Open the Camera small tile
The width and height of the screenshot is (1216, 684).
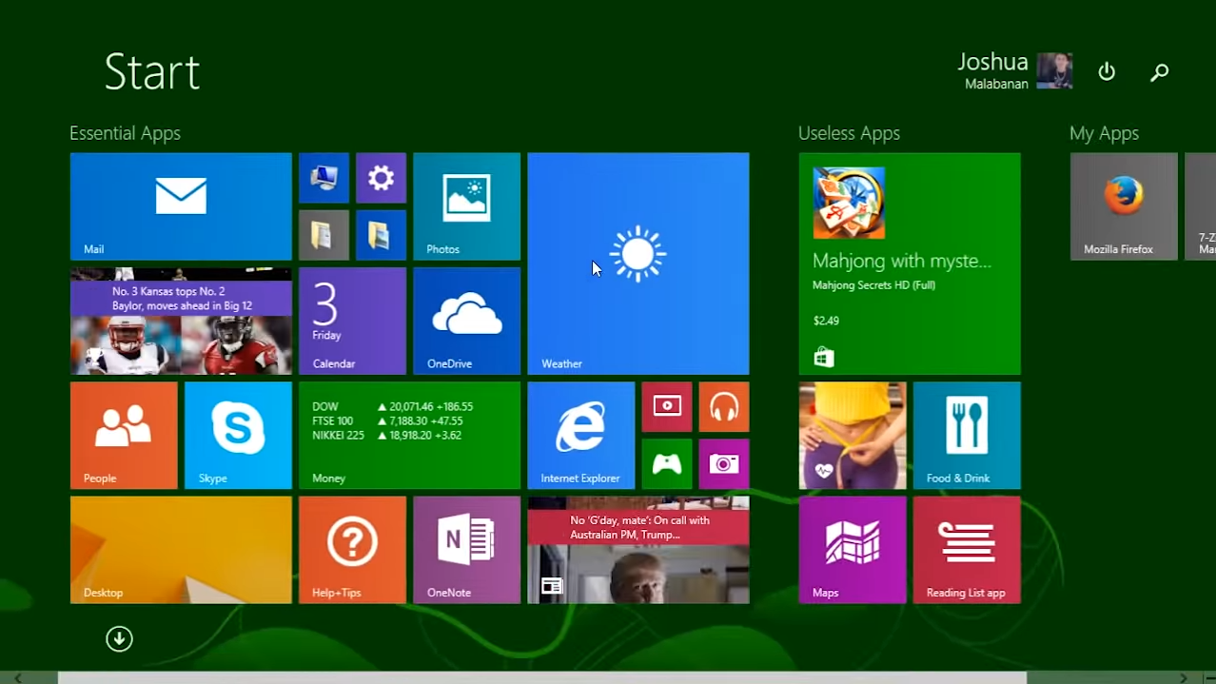(724, 464)
